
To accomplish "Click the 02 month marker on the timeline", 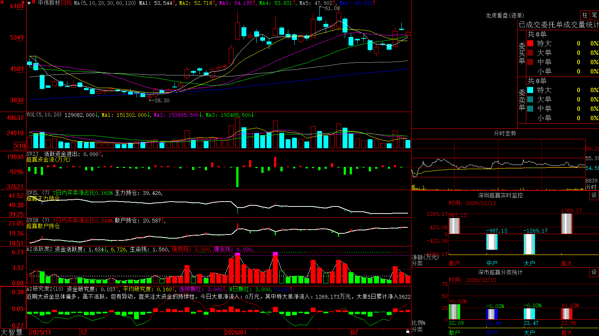I will 355,332.
